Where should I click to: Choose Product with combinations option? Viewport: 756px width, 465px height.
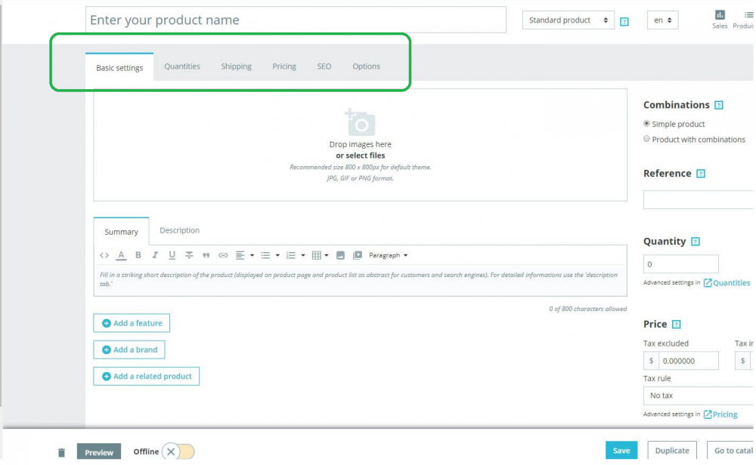(x=647, y=139)
